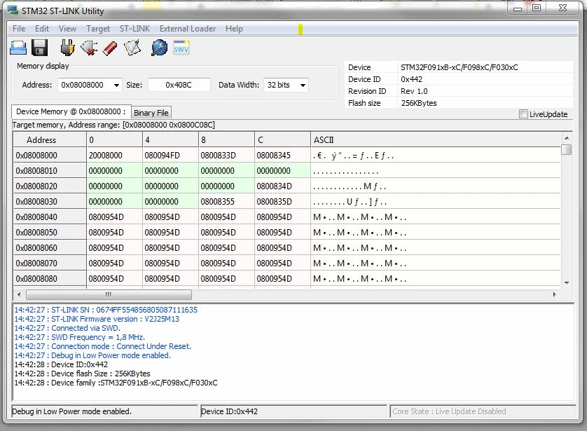Click the column header labeled 4
Image resolution: width=587 pixels, height=431 pixels.
pos(170,139)
